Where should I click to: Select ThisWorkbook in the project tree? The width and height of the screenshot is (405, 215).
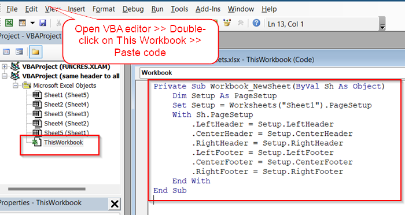coord(63,142)
